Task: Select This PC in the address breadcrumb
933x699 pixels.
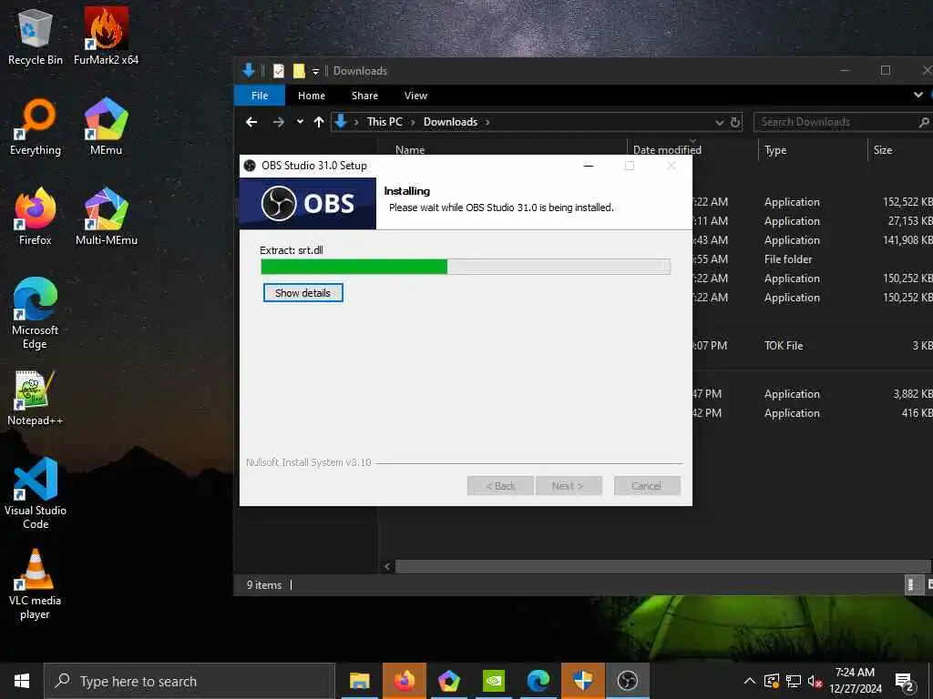Action: coord(384,122)
